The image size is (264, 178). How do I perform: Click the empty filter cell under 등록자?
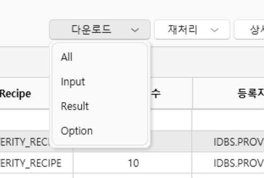(229, 120)
